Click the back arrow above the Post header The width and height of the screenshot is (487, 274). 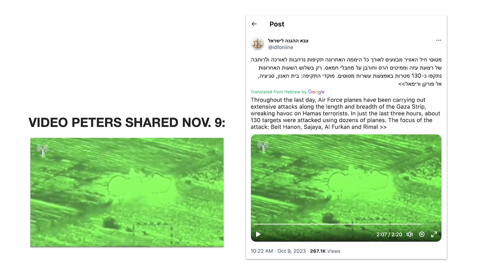254,24
